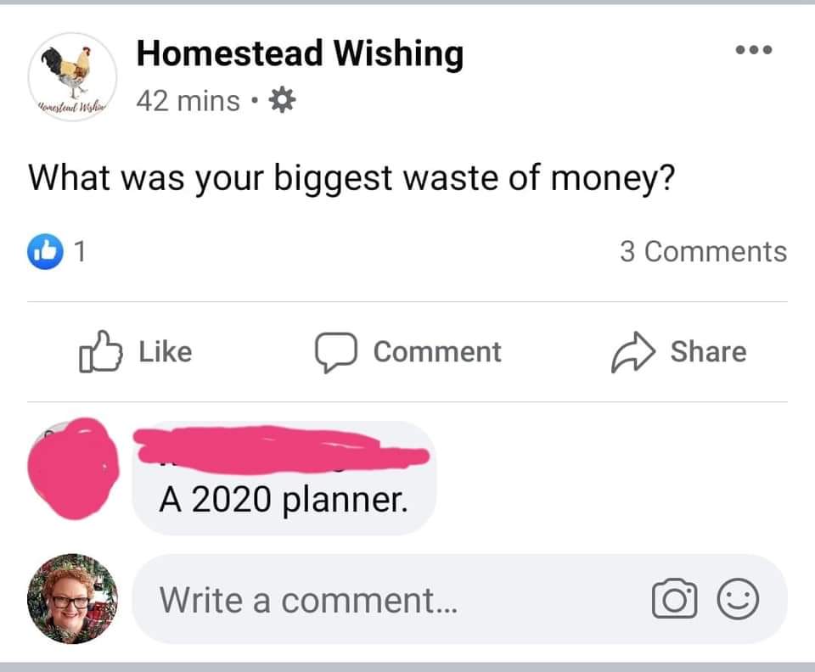The image size is (815, 672).
Task: Click the gear icon beside the timestamp
Action: pos(281,101)
